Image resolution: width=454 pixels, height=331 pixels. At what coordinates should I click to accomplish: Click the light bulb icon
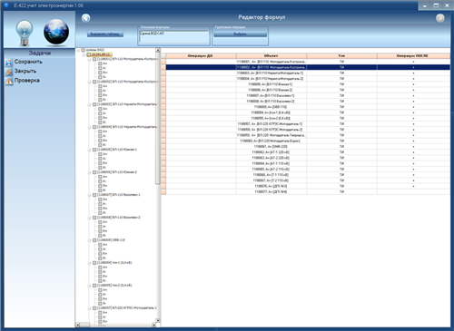click(25, 33)
